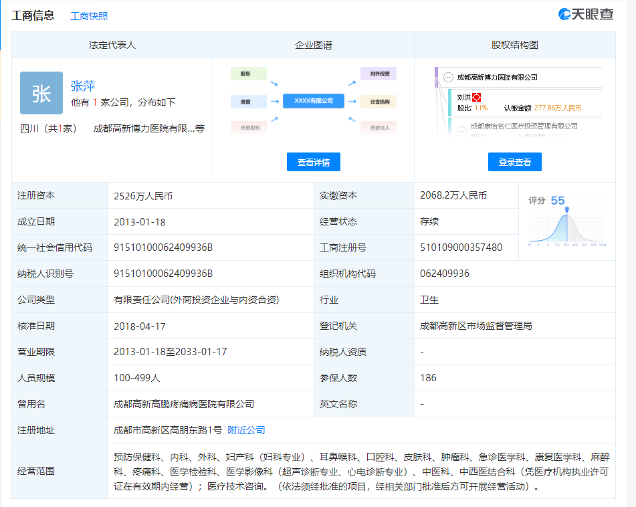
Task: Click the 成立日期 value 2013-01-18
Action: pyautogui.click(x=140, y=222)
